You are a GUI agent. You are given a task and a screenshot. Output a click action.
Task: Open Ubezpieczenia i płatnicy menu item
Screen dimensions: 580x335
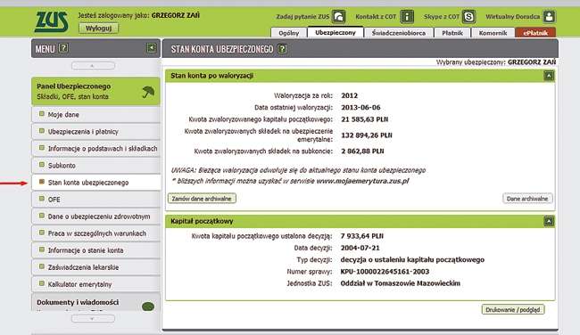coord(95,132)
